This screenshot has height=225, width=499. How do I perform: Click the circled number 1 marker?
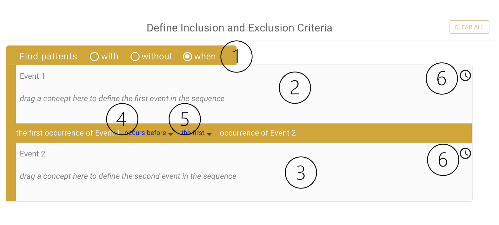(x=236, y=57)
